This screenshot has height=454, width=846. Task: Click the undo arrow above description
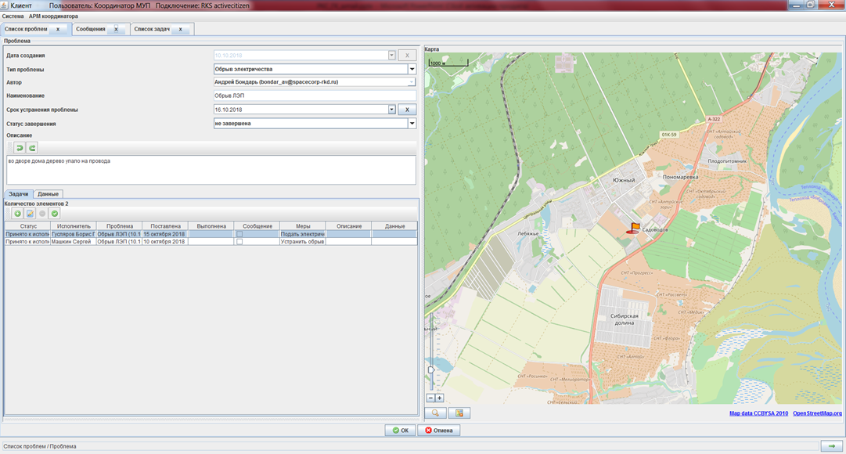[20, 147]
